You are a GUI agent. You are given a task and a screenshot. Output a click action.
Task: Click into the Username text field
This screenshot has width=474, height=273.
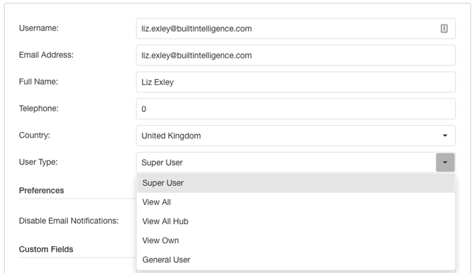click(296, 29)
